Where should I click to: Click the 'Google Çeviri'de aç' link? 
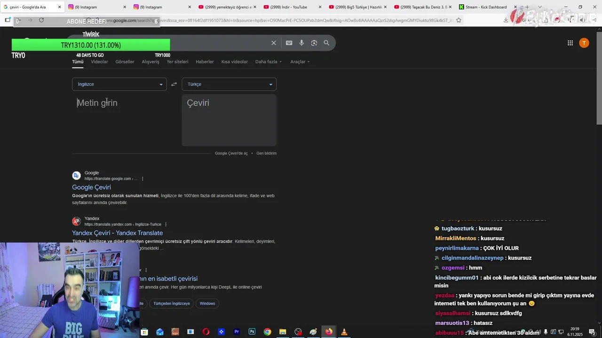point(231,154)
